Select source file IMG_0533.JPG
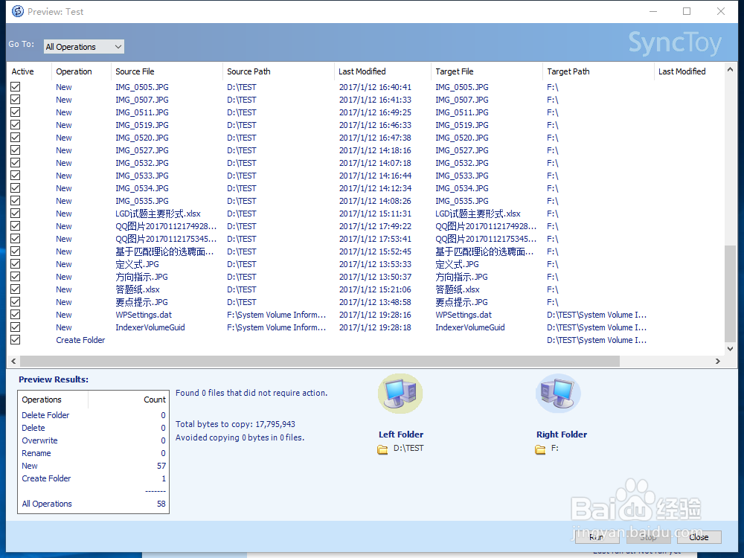The image size is (744, 558). click(x=142, y=176)
